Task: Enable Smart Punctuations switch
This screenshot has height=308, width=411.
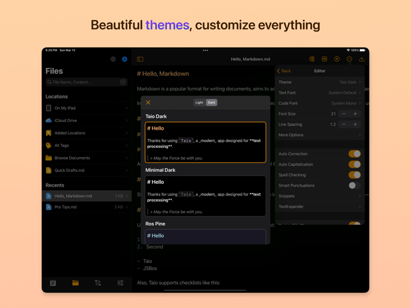Action: tap(355, 185)
